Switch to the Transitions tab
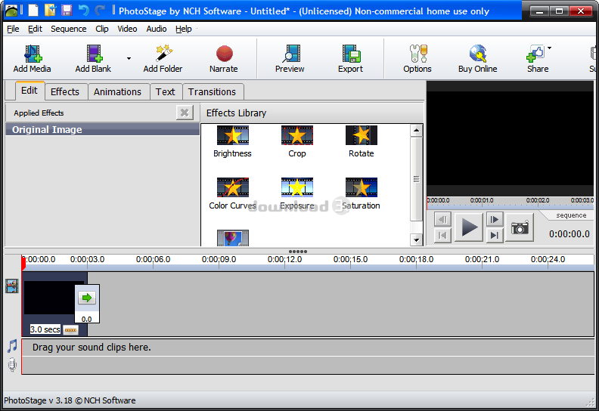The height and width of the screenshot is (411, 599). 212,91
